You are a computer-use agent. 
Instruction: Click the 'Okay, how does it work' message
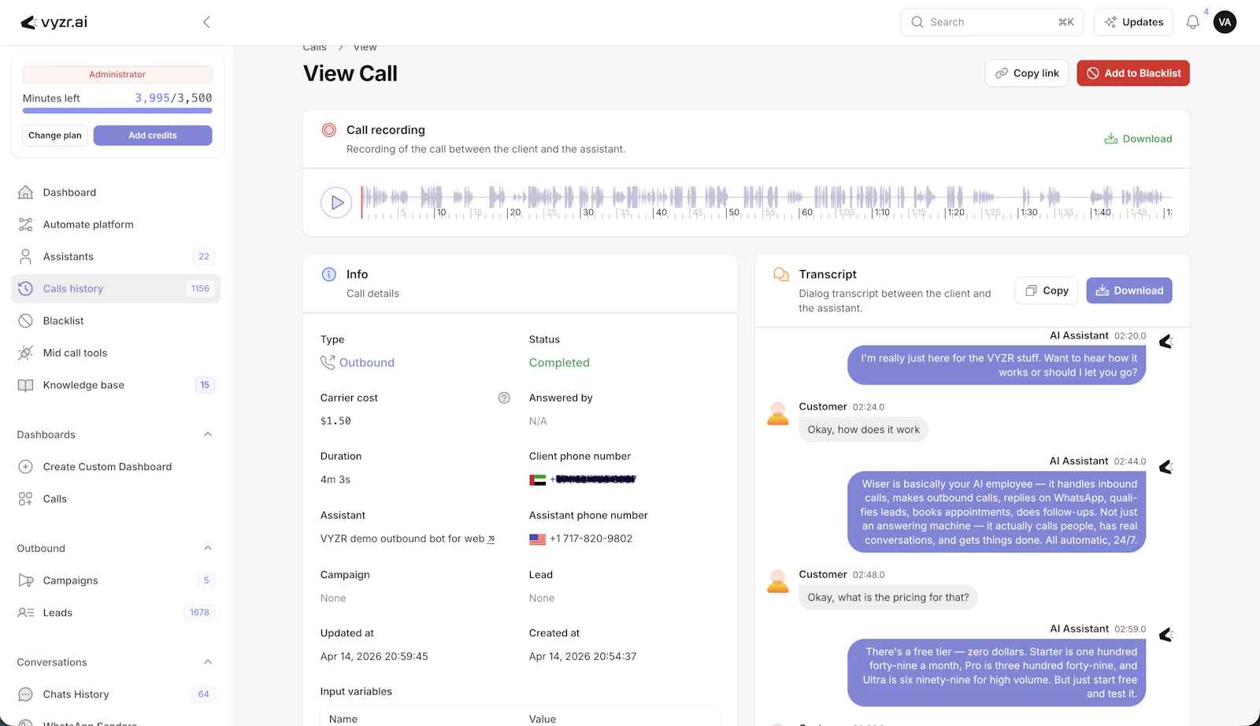(x=864, y=429)
